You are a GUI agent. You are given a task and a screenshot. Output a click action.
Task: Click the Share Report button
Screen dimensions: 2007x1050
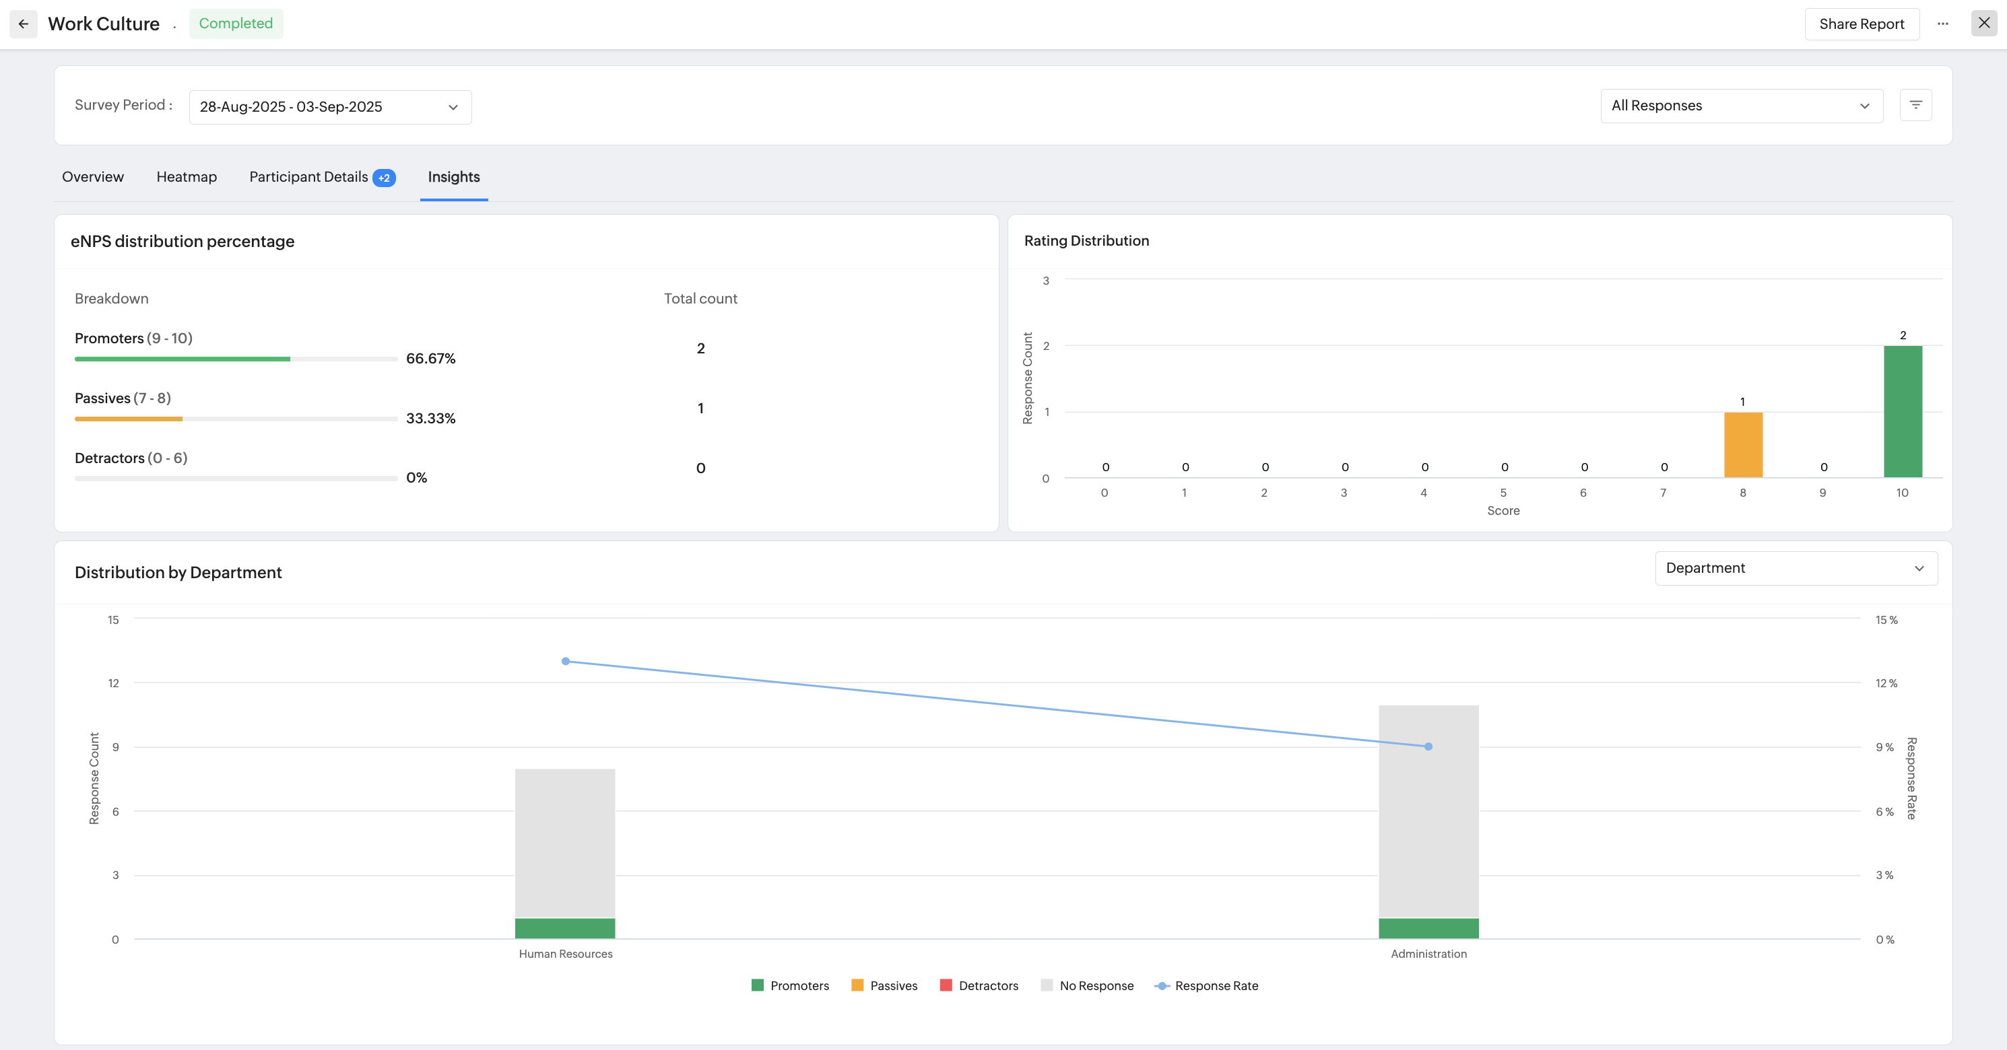click(x=1861, y=24)
